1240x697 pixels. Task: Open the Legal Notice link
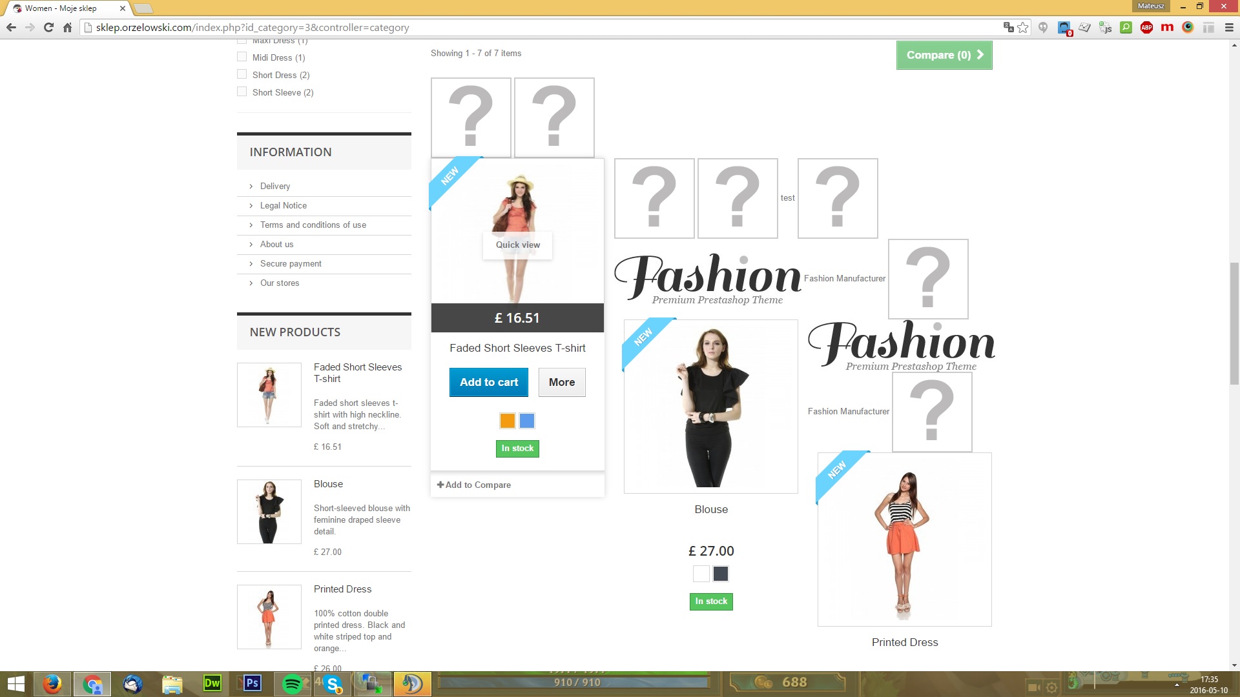tap(284, 205)
